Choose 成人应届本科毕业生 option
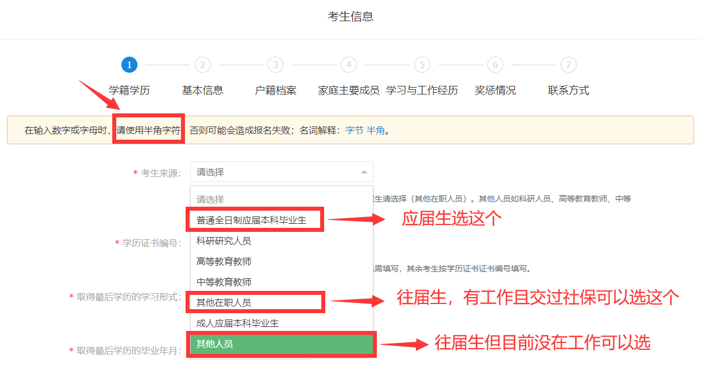 click(238, 323)
